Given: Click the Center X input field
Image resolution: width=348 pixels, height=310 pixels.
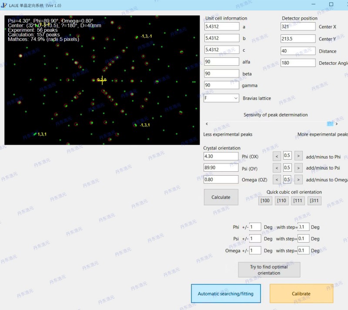Looking at the screenshot, I should click(x=298, y=27).
